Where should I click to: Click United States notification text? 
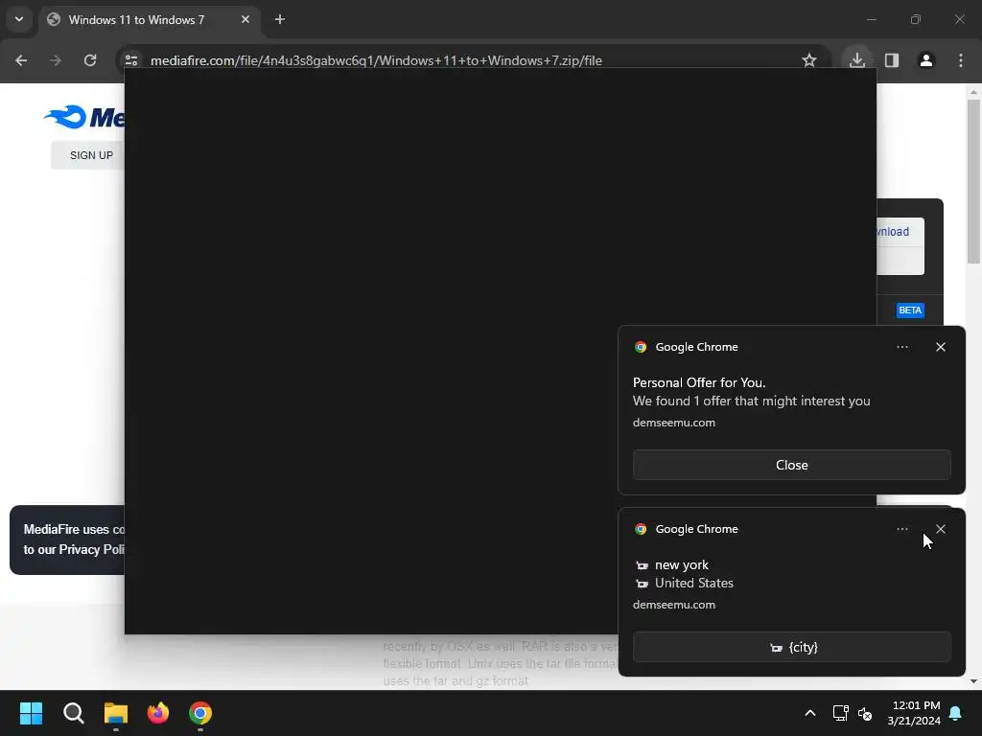pyautogui.click(x=694, y=584)
